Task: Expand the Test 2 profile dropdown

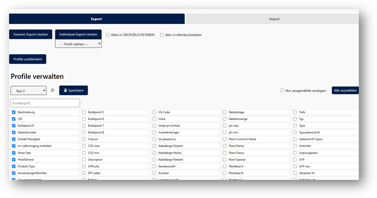Action: (x=28, y=91)
